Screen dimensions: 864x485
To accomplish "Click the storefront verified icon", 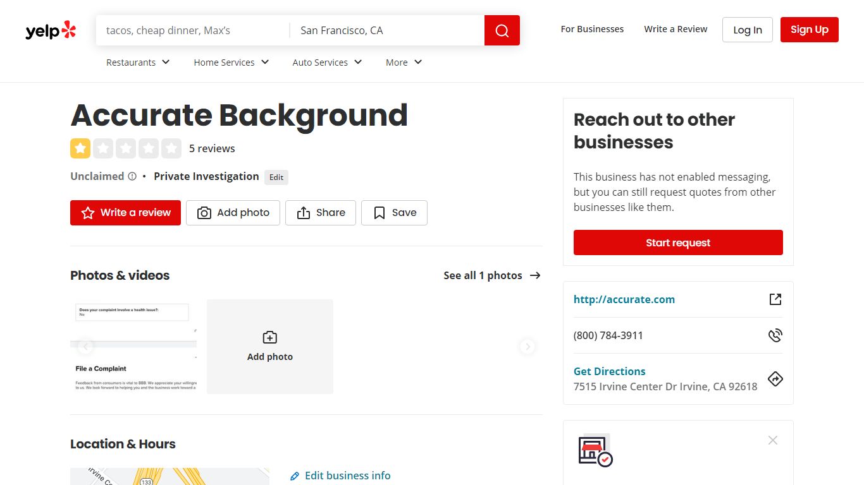I will coord(595,451).
